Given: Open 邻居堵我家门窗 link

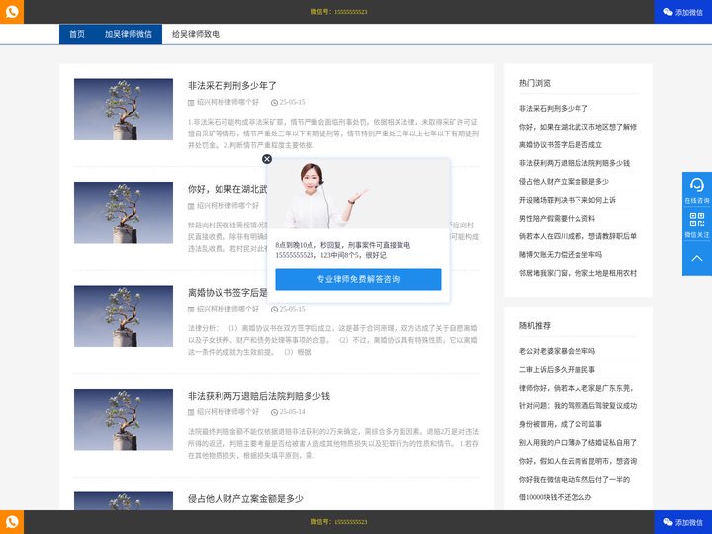Looking at the screenshot, I should (x=578, y=273).
